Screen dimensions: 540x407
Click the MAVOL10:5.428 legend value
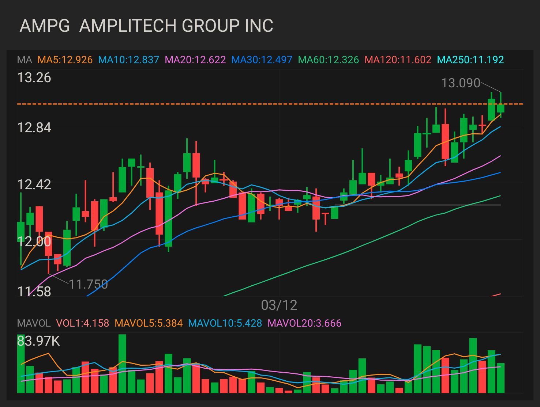[225, 323]
